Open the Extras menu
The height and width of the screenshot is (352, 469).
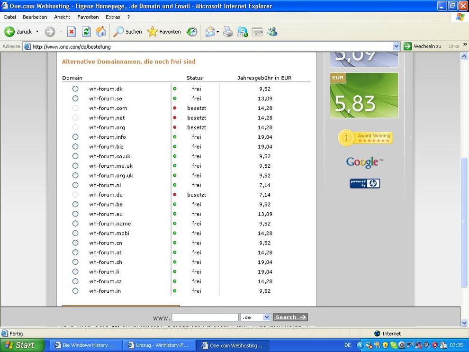[113, 17]
